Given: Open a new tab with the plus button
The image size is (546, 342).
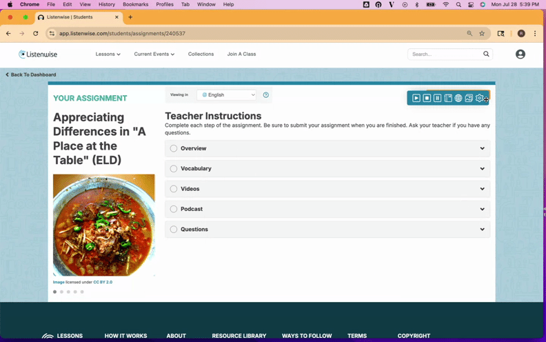Looking at the screenshot, I should click(130, 17).
